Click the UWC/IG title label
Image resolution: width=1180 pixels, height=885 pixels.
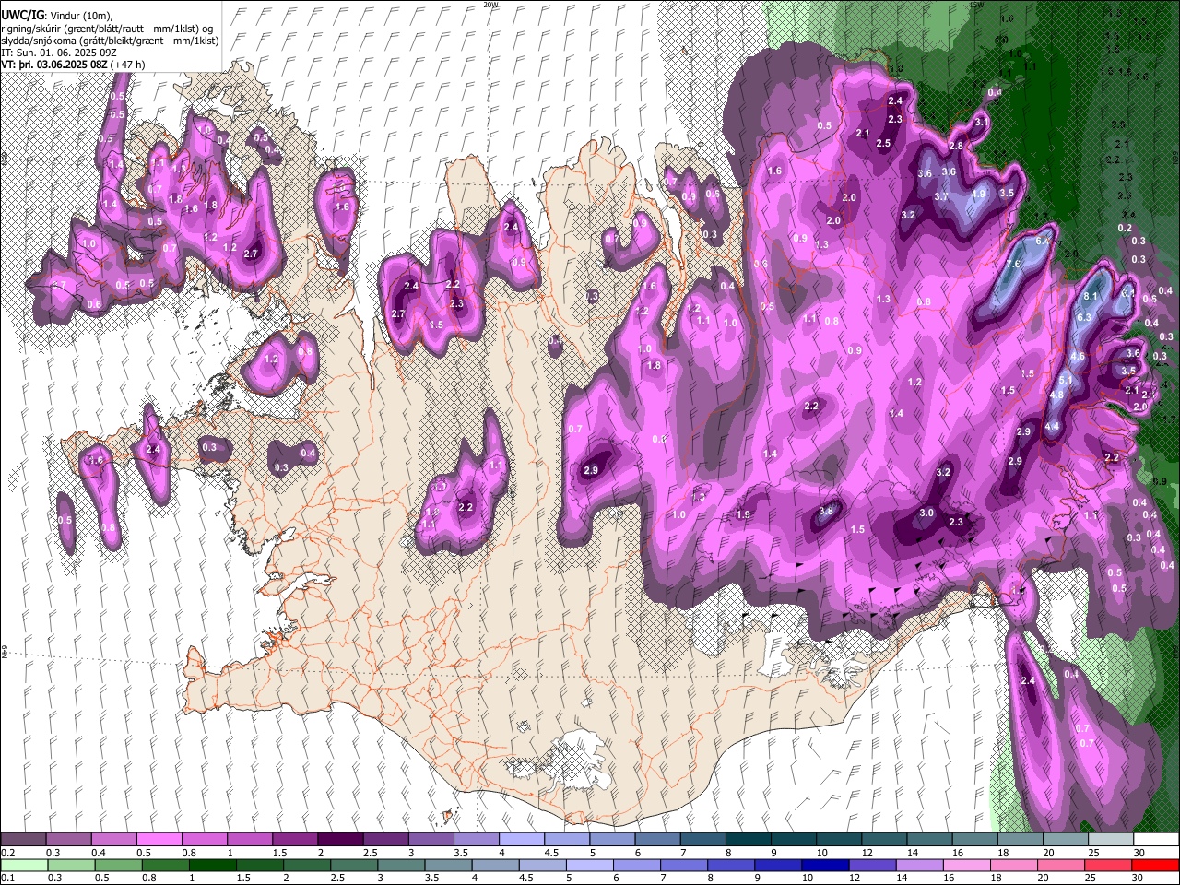click(22, 16)
